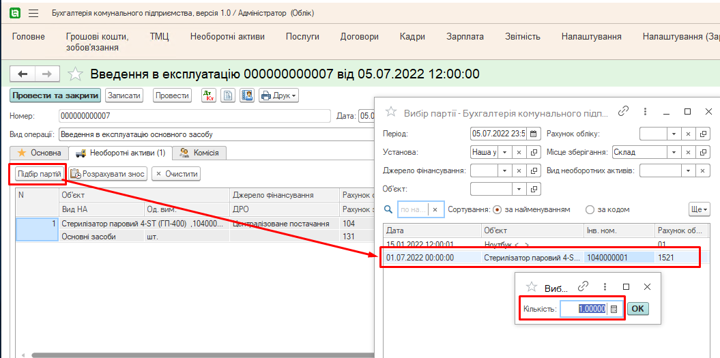Expand the Ще more-actions dropdown

(700, 209)
